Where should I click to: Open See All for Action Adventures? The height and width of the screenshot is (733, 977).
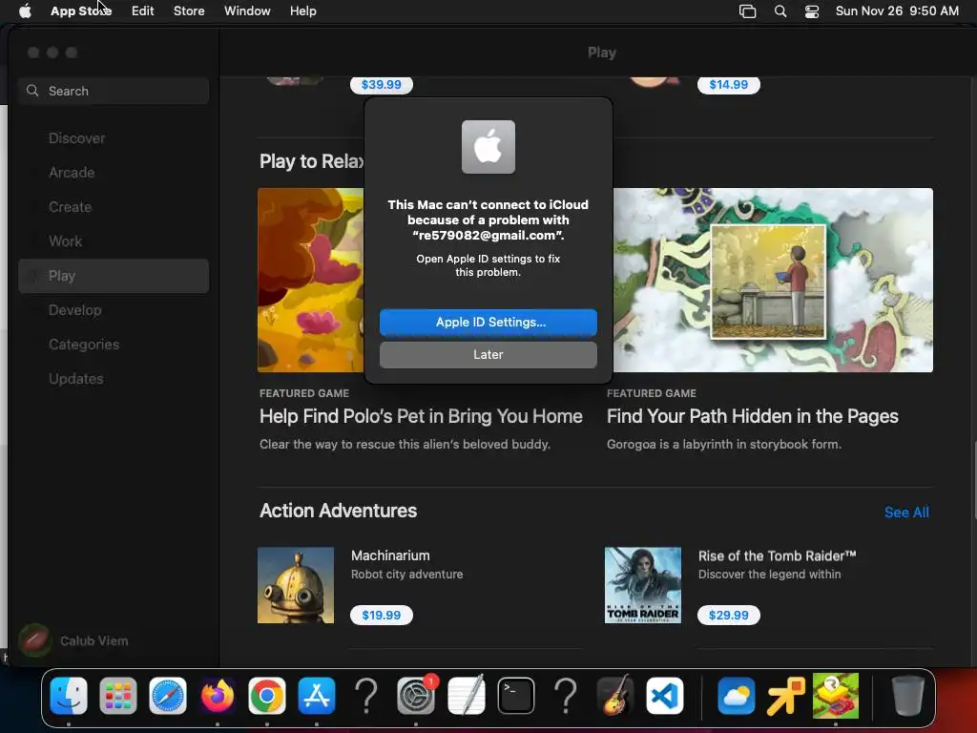(x=906, y=513)
